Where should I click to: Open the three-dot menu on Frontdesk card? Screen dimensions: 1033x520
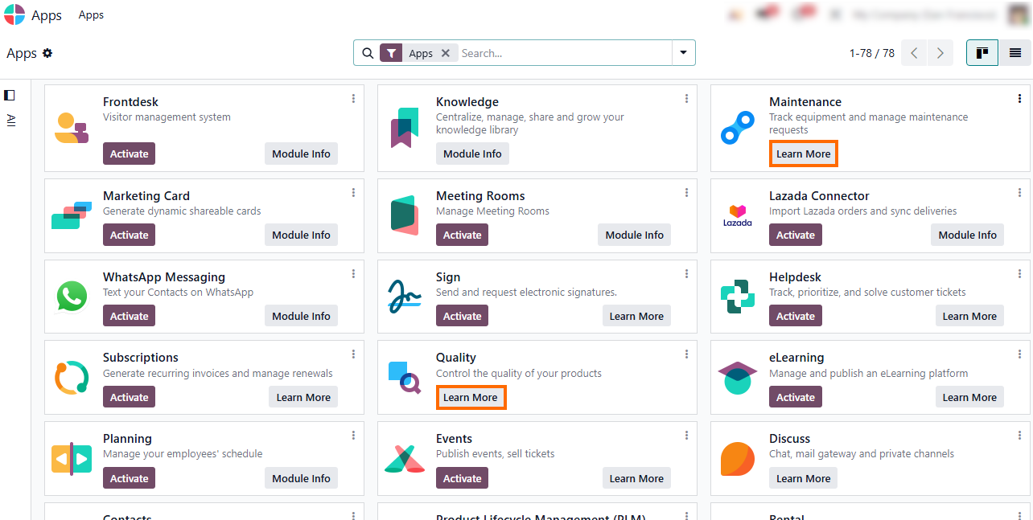[x=353, y=99]
